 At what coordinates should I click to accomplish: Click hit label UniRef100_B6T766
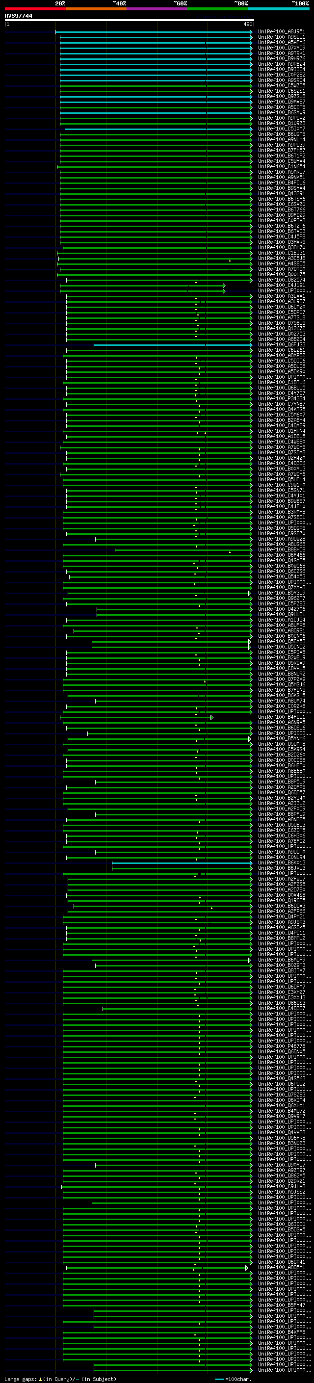[281, 210]
